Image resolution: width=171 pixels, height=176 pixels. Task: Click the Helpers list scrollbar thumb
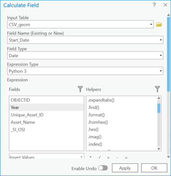coord(159,108)
